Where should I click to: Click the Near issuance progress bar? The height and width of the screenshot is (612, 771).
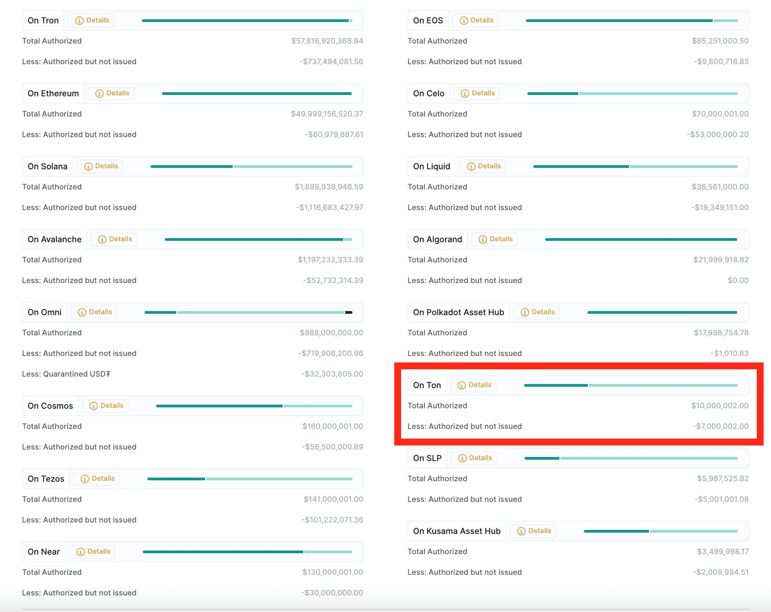[247, 552]
